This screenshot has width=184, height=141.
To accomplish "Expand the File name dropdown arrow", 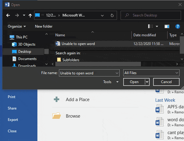I will click(x=117, y=73).
